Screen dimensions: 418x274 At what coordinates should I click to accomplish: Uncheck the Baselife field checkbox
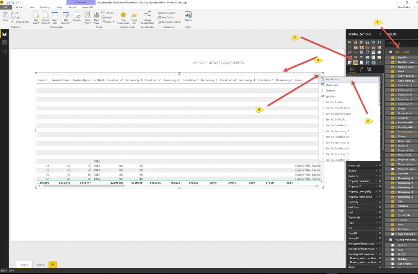[x=393, y=58]
